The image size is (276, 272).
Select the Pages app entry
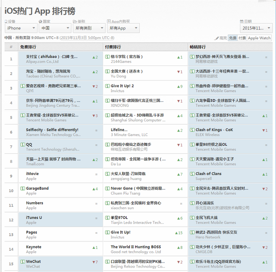coord(31,232)
